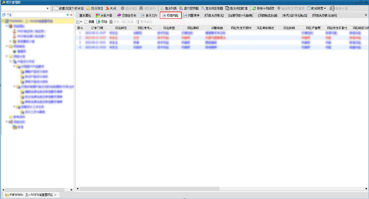Select the red-highlighted risk record row 2
This screenshot has width=369, height=199.
[222, 38]
